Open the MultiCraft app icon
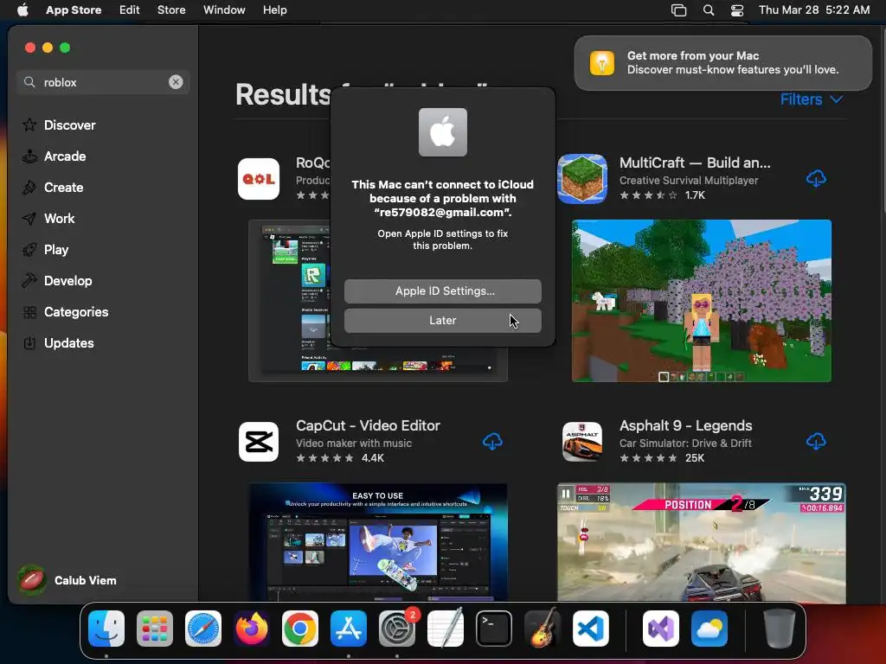 tap(582, 179)
